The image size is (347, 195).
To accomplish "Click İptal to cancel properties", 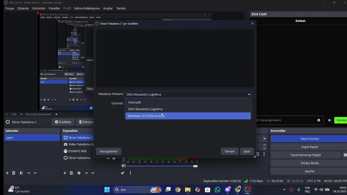I will (247, 151).
